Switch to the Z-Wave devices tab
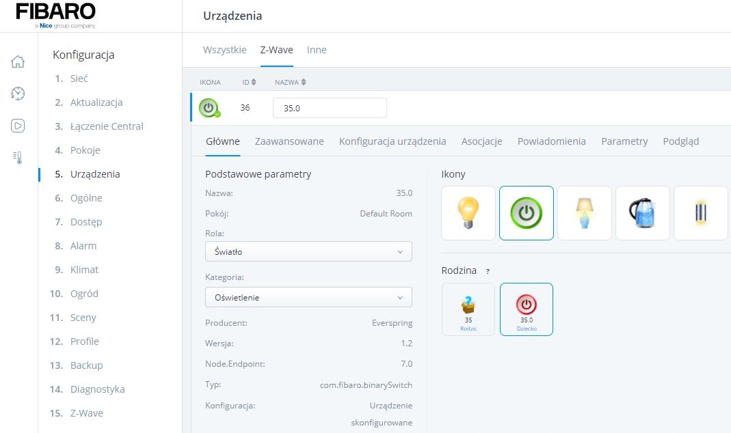 click(x=276, y=50)
